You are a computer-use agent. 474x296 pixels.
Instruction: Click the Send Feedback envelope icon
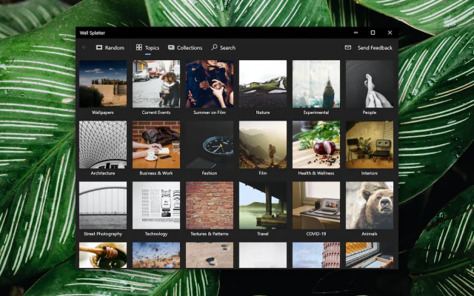click(348, 47)
